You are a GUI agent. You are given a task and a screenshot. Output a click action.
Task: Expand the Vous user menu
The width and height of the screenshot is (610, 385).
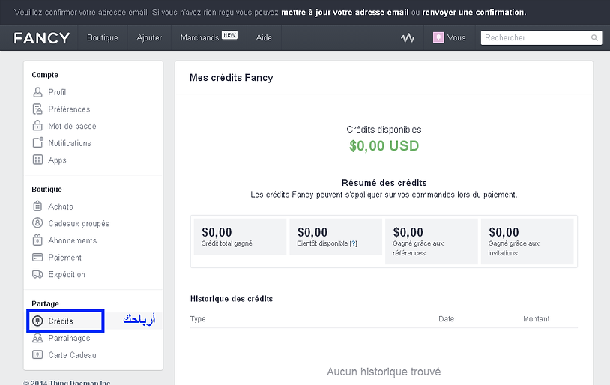[x=450, y=38]
